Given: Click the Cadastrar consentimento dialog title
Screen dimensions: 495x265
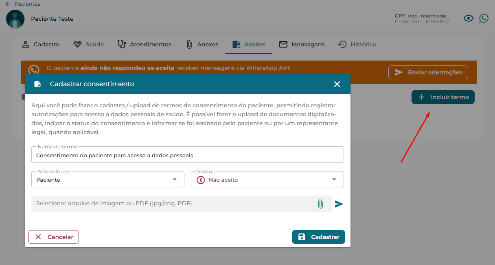Looking at the screenshot, I should 92,84.
